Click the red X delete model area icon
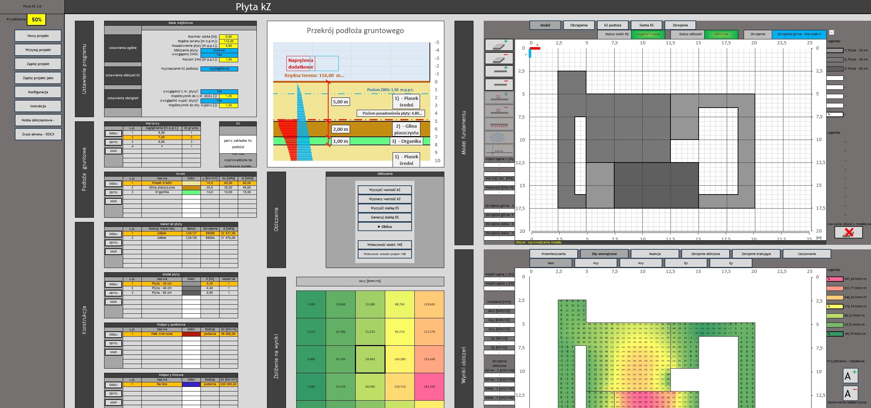The height and width of the screenshot is (408, 871). (848, 232)
